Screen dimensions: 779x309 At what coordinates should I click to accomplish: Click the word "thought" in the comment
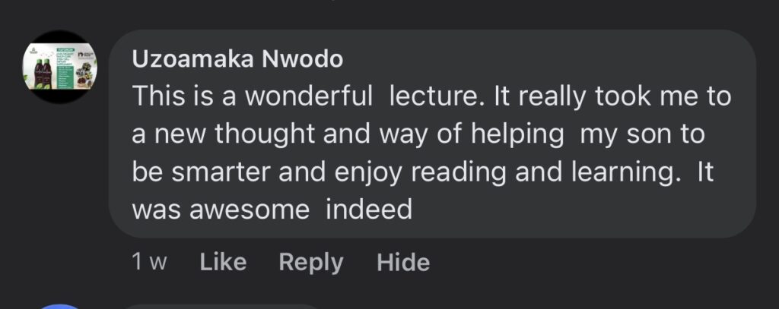click(263, 135)
